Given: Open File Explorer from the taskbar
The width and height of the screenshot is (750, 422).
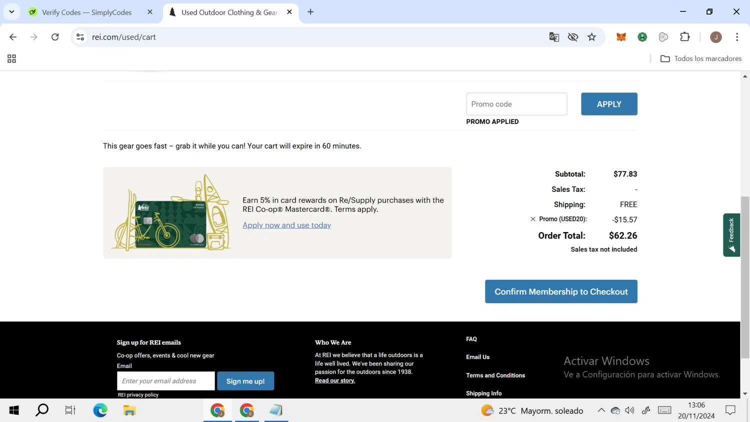Looking at the screenshot, I should [129, 410].
